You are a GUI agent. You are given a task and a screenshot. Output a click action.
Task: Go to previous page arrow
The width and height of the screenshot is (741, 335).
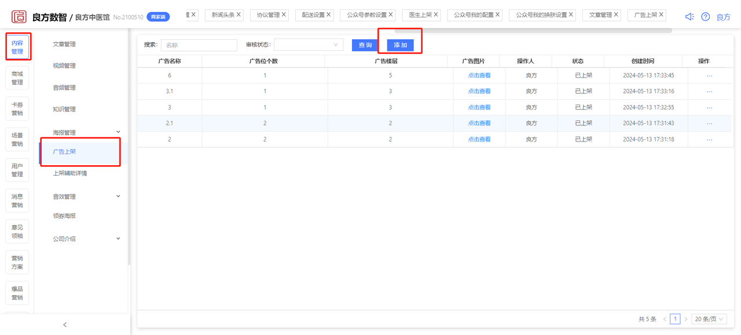[665, 319]
